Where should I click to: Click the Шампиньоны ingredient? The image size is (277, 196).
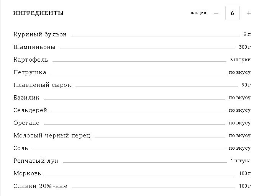[x=34, y=47]
